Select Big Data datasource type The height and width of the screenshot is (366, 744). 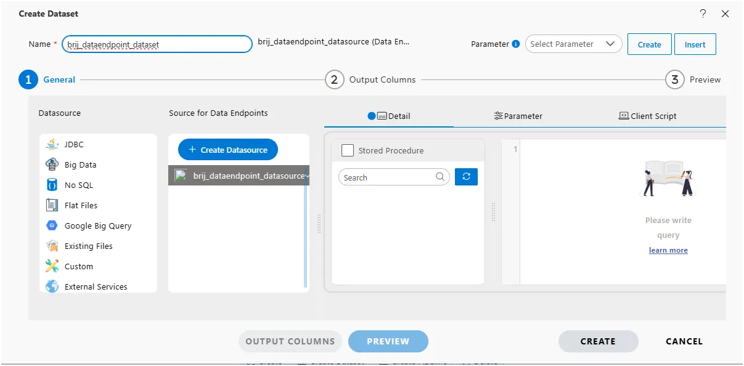(x=98, y=165)
